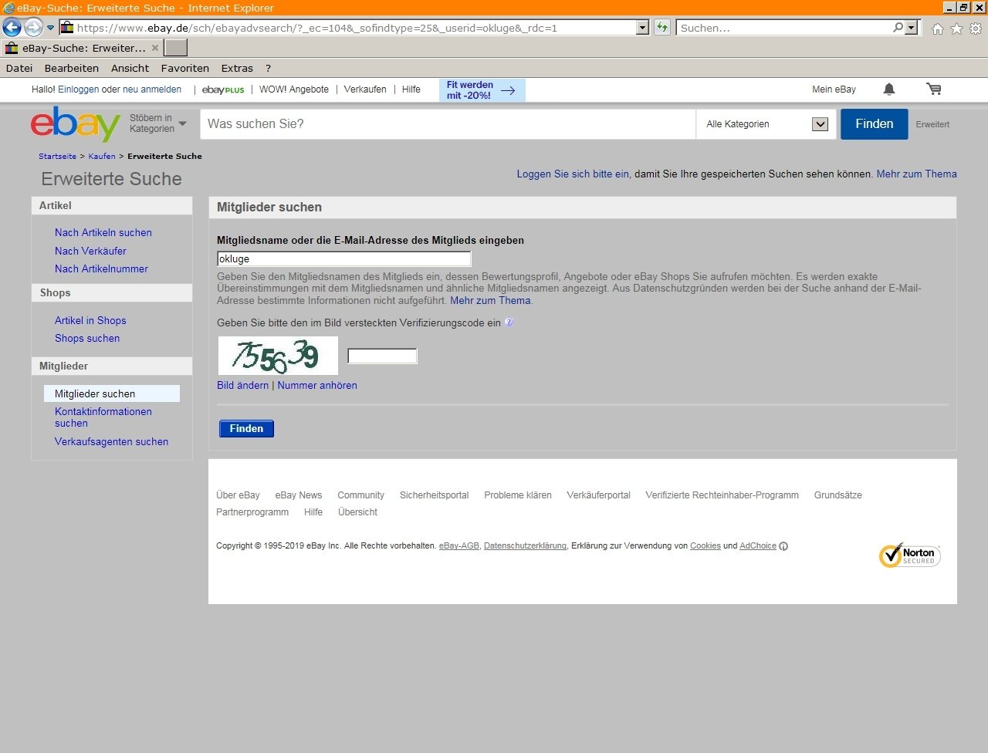The image size is (988, 753).
Task: Open the ? help menu
Action: coord(268,68)
